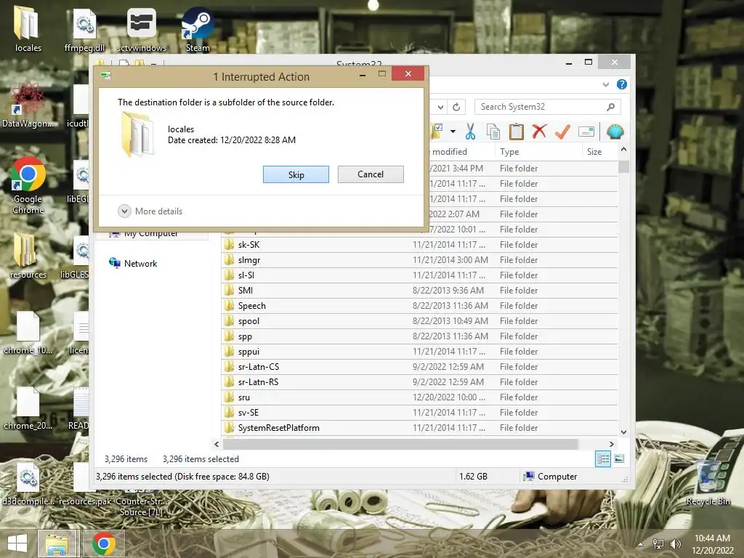
Task: Open Windows Start button
Action: click(17, 543)
